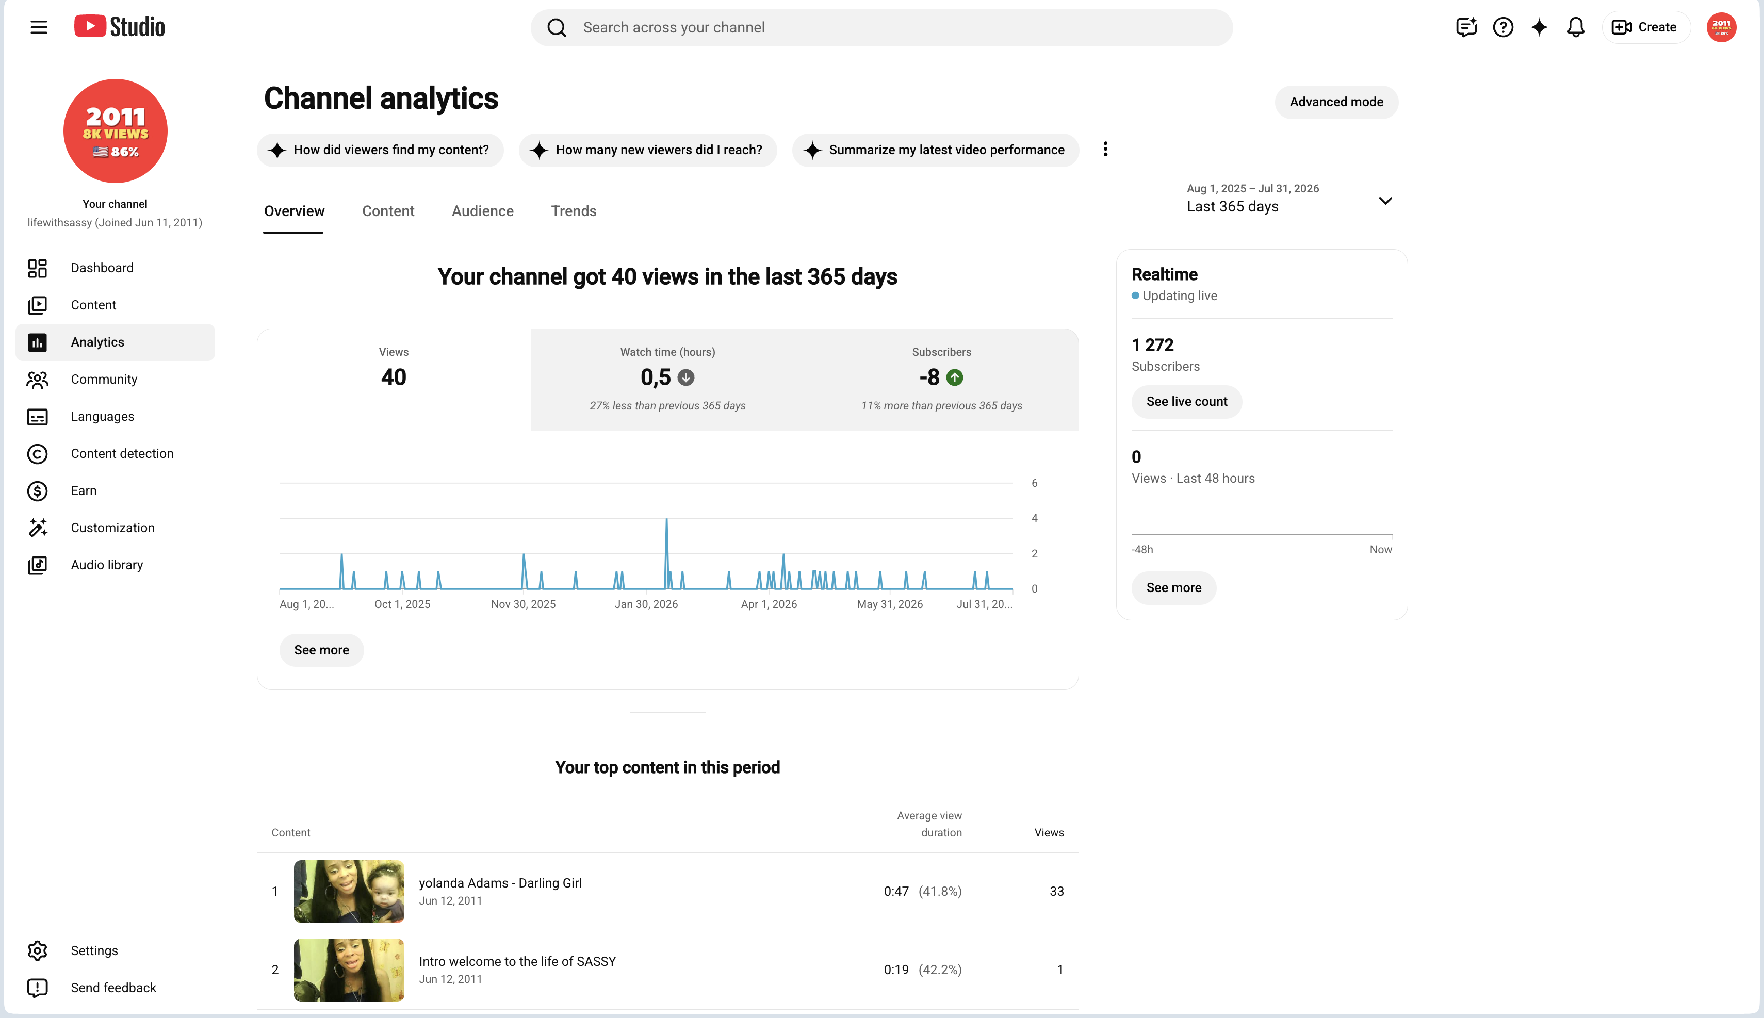Open the Dashboard menu label
1764x1018 pixels.
pyautogui.click(x=102, y=268)
